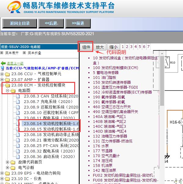The height and width of the screenshot is (184, 183).
Task: Click 23.08.10 巡航控制 document icon
Action: coord(18,113)
